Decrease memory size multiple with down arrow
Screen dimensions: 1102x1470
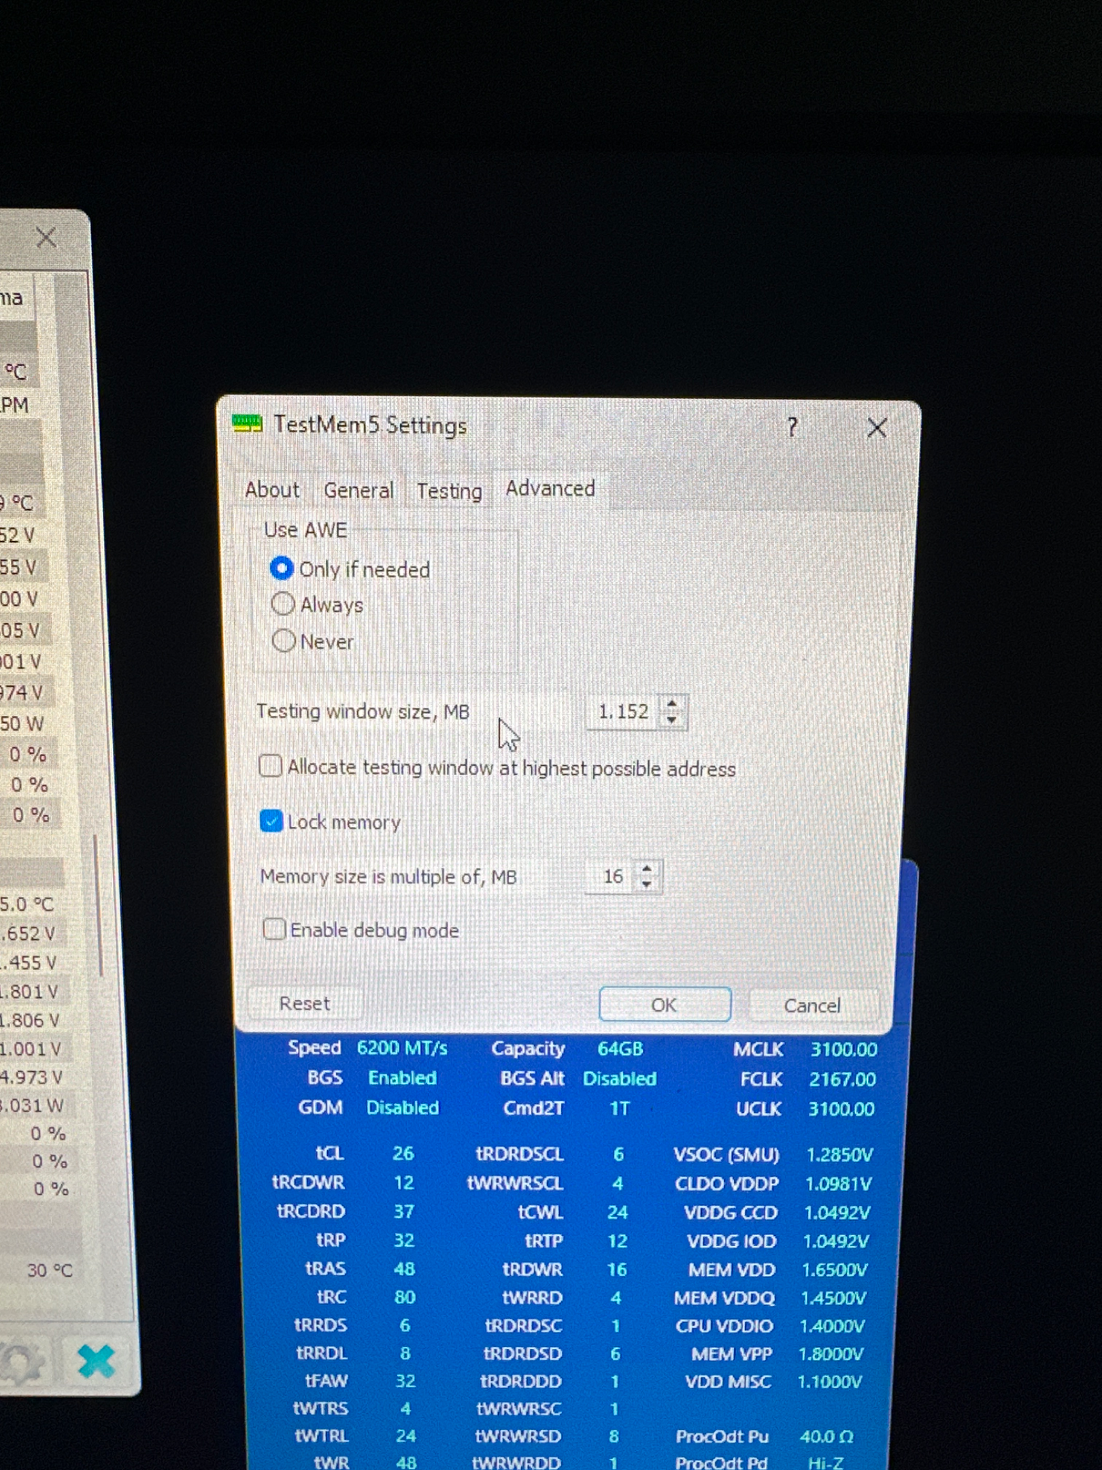coord(647,884)
